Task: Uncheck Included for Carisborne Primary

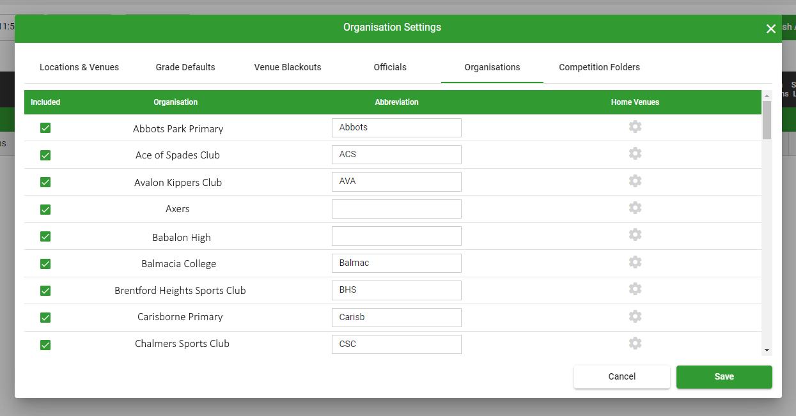Action: [45, 318]
